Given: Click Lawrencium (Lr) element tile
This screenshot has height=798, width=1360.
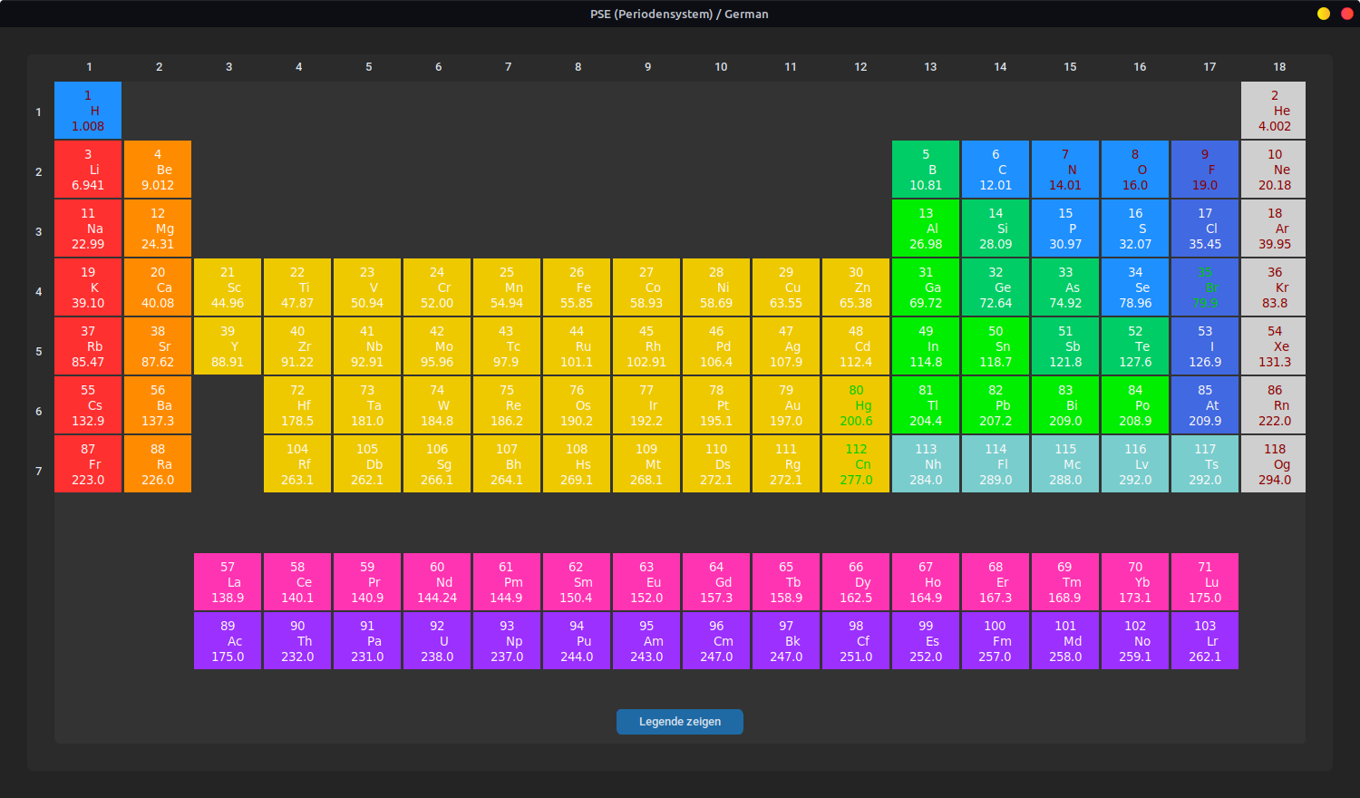Looking at the screenshot, I should point(1205,641).
